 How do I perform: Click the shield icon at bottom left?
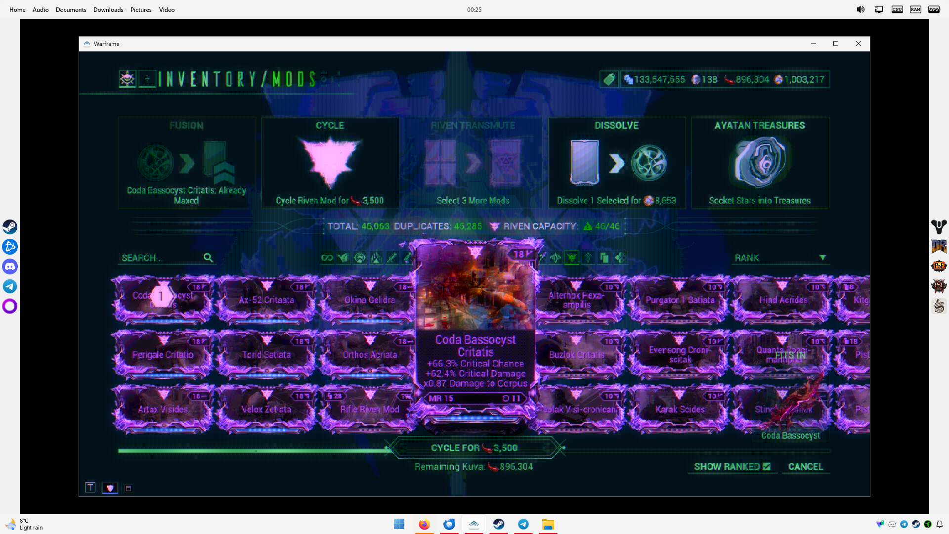click(110, 488)
